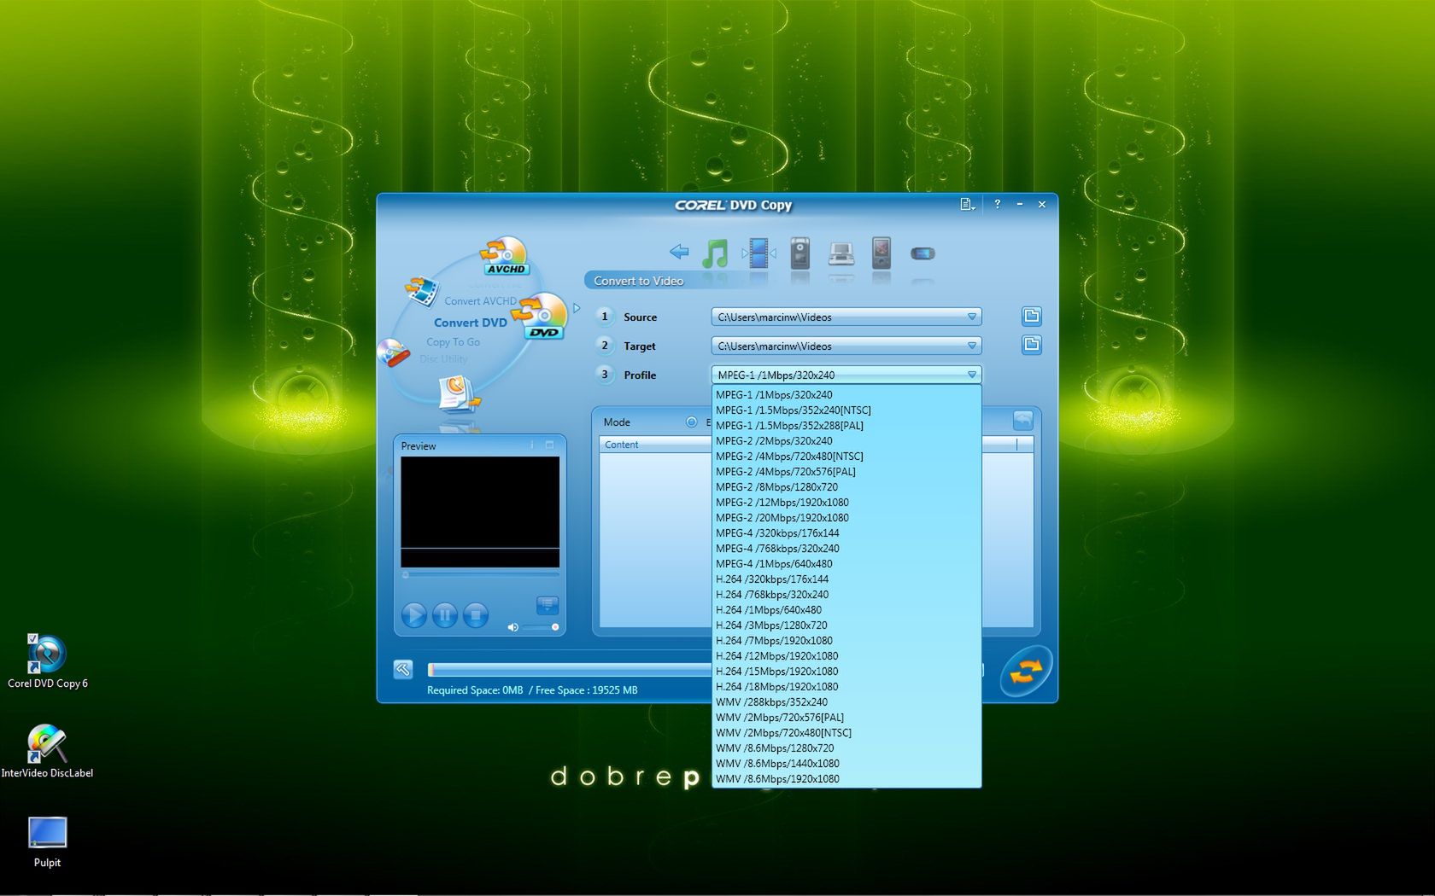Browse for Source folder icon
This screenshot has width=1435, height=896.
click(x=1032, y=317)
